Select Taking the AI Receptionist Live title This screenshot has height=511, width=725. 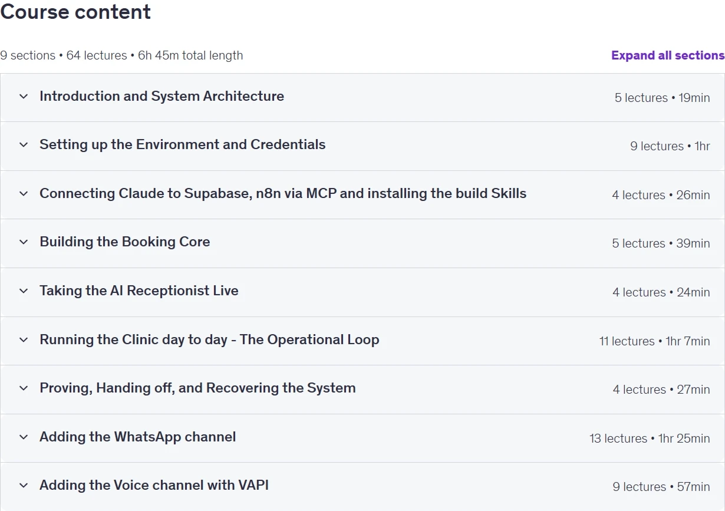(139, 291)
